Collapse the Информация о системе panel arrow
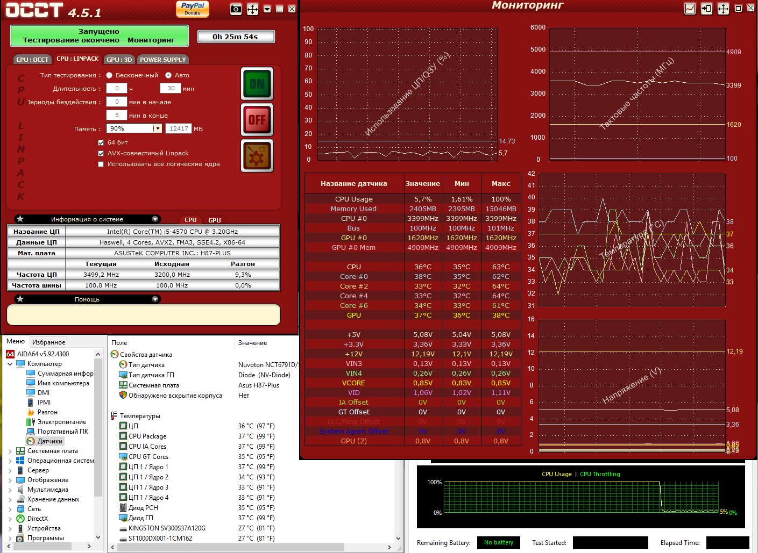The image size is (758, 553). coord(155,219)
